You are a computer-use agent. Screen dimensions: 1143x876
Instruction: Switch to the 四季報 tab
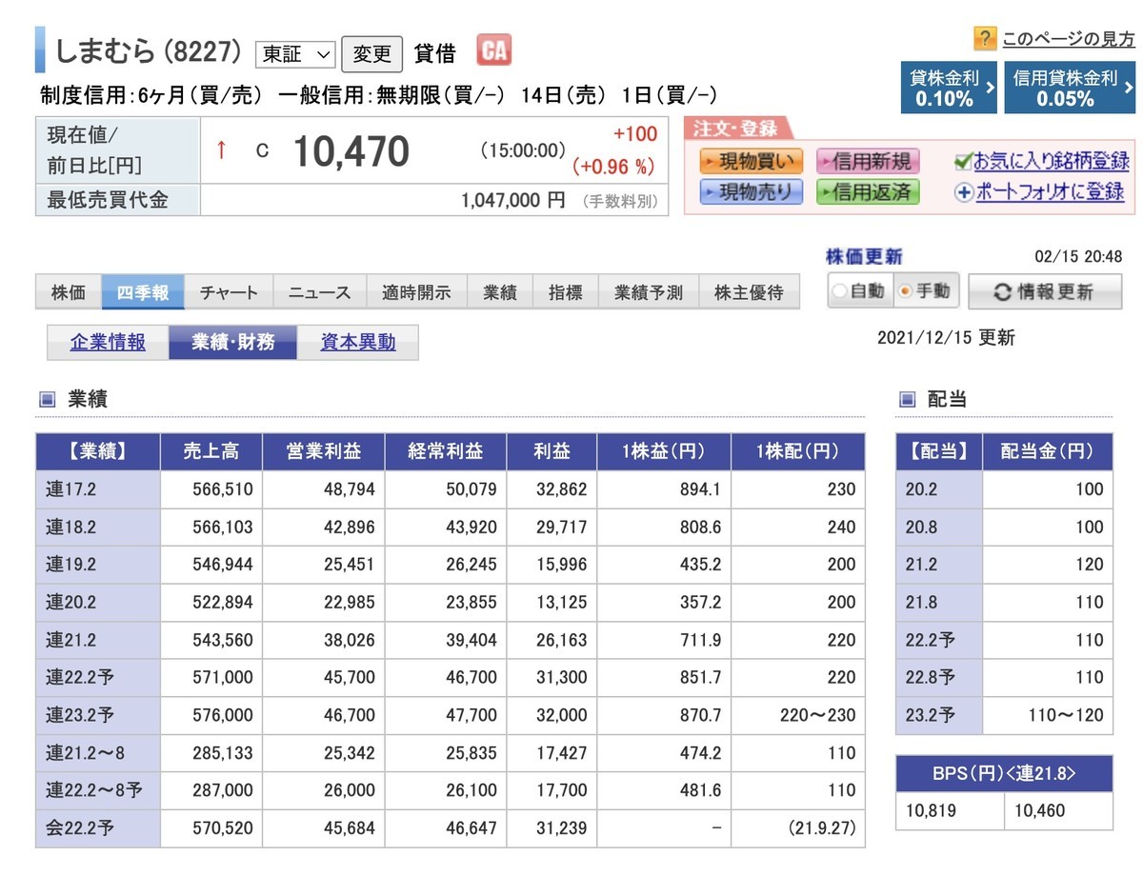tap(143, 292)
